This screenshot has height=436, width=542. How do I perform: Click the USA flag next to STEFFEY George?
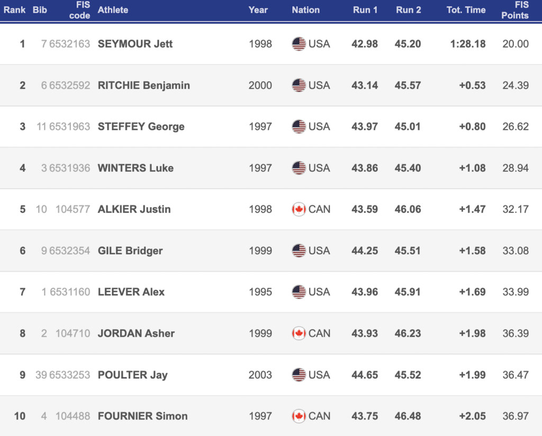[299, 126]
